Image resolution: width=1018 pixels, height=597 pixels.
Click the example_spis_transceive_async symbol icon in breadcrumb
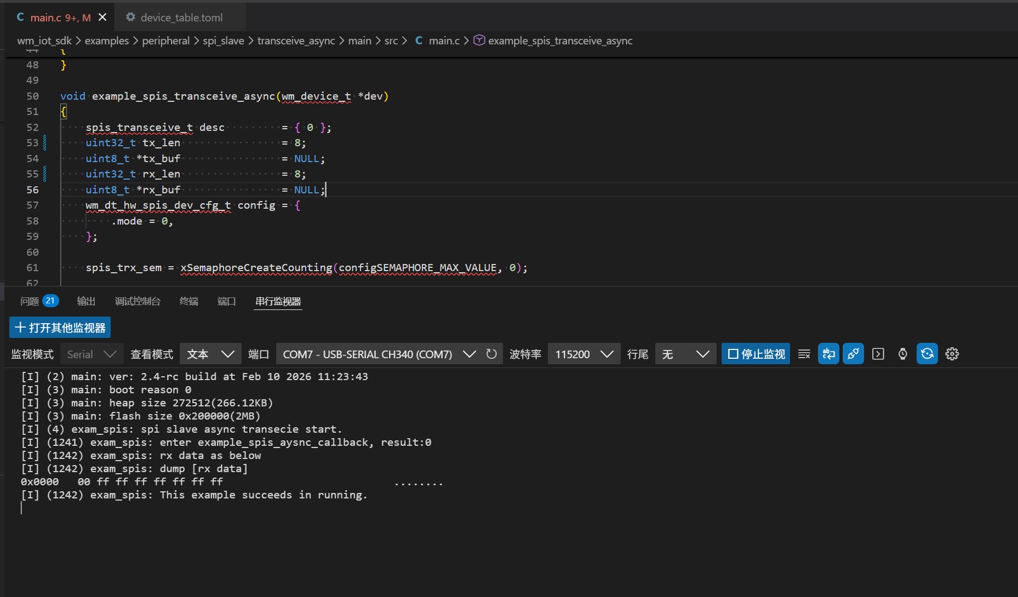(x=479, y=41)
